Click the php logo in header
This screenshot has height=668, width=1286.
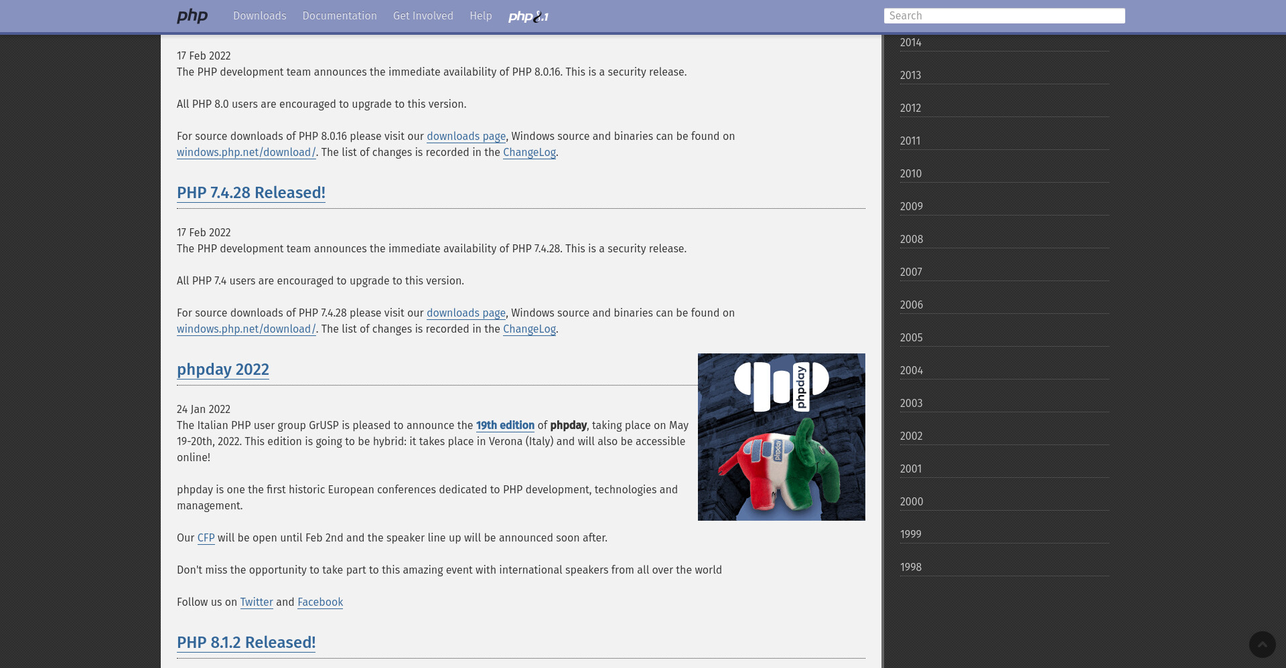tap(192, 16)
